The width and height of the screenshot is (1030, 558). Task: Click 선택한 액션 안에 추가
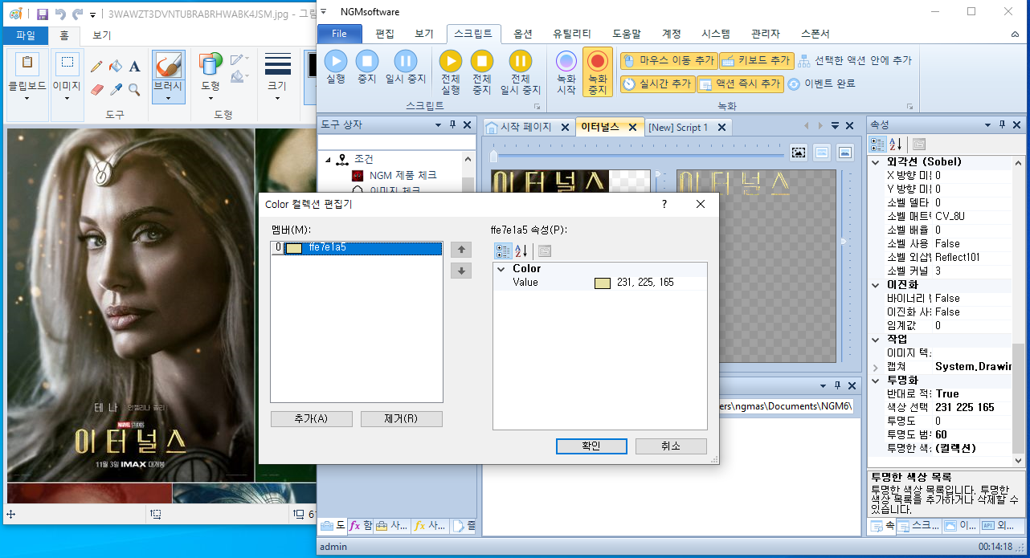[855, 60]
